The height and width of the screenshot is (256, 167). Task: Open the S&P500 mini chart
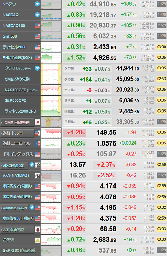pyautogui.click(x=51, y=36)
